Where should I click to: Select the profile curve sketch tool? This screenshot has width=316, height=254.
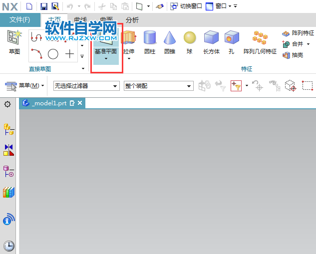point(36,37)
